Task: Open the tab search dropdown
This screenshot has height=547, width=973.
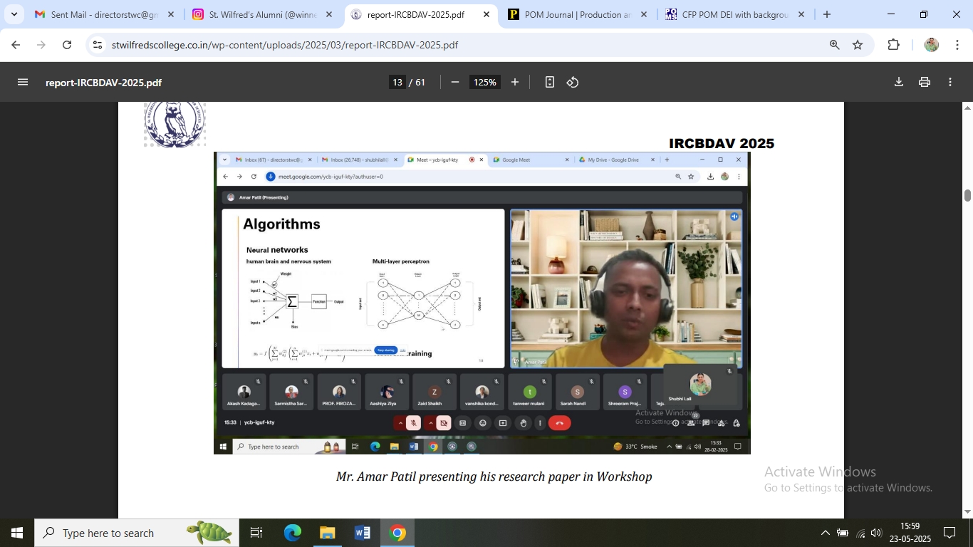Action: [x=14, y=14]
